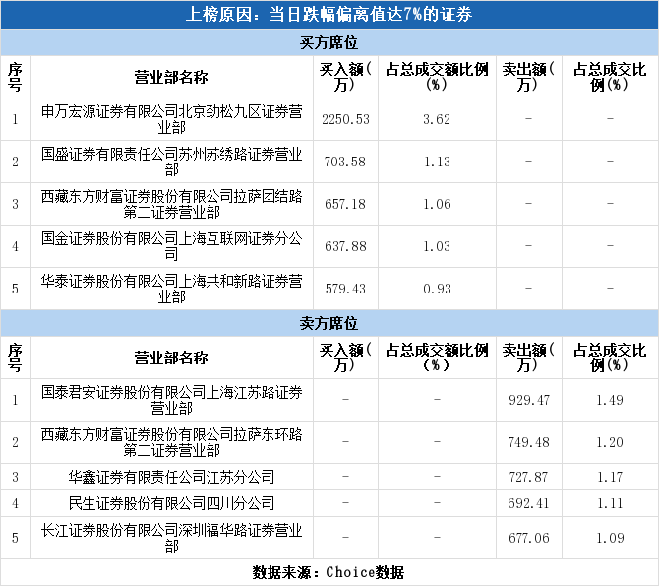Select percentage value 1.13

click(x=437, y=162)
